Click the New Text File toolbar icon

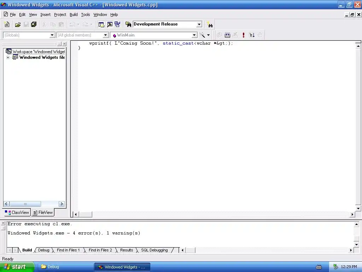[x=7, y=24]
